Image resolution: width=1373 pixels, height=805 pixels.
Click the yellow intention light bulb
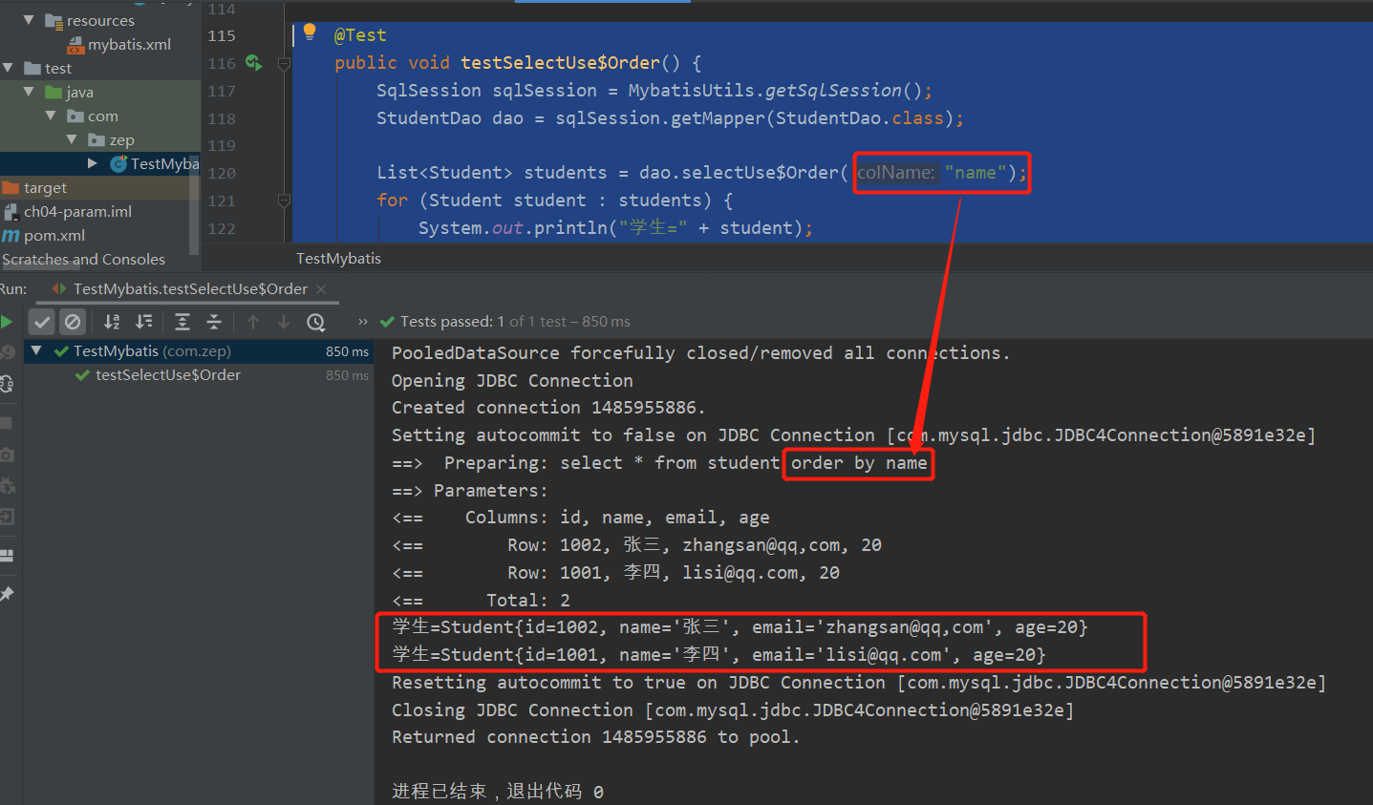310,32
